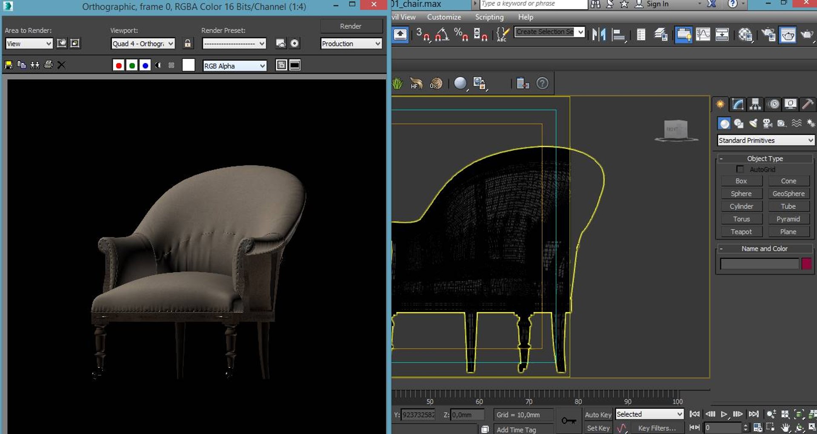Open the Create Selection Set dropdown

coord(549,32)
